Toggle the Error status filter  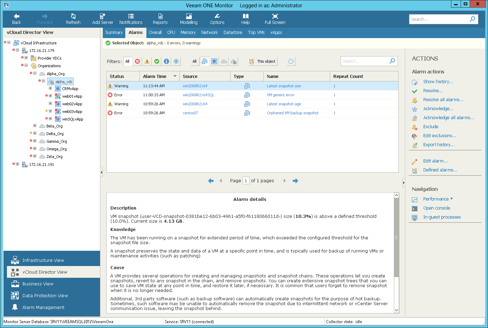point(137,61)
